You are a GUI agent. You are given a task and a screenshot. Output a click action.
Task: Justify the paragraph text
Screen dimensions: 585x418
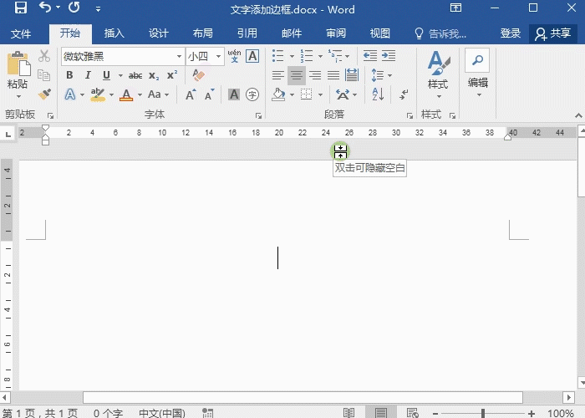333,75
